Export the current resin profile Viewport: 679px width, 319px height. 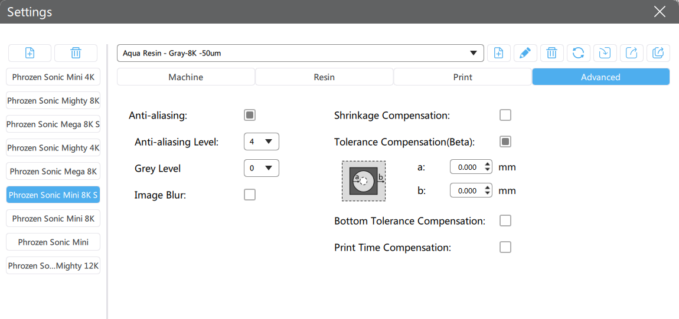click(631, 53)
